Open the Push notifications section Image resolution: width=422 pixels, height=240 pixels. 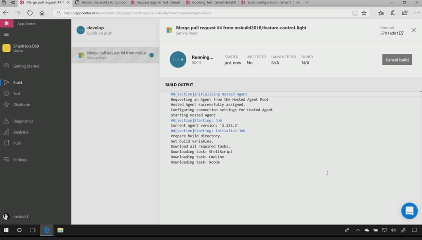coord(17,143)
